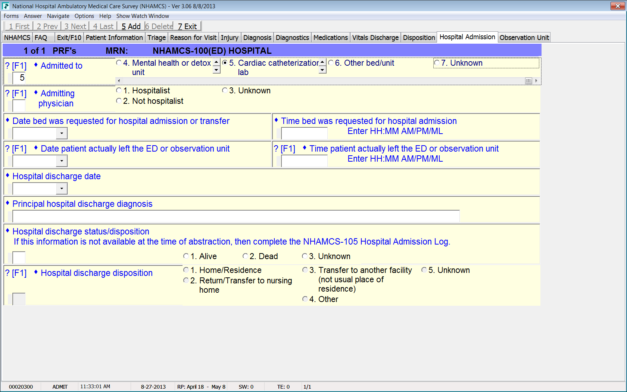Expand Hospital discharge date dropdown
Screen dimensions: 627x392
pyautogui.click(x=62, y=189)
